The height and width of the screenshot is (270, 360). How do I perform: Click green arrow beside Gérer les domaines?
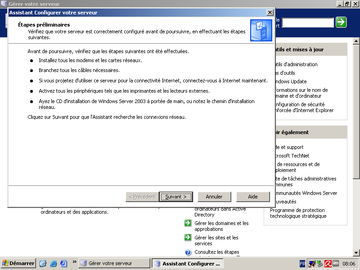[x=188, y=223]
